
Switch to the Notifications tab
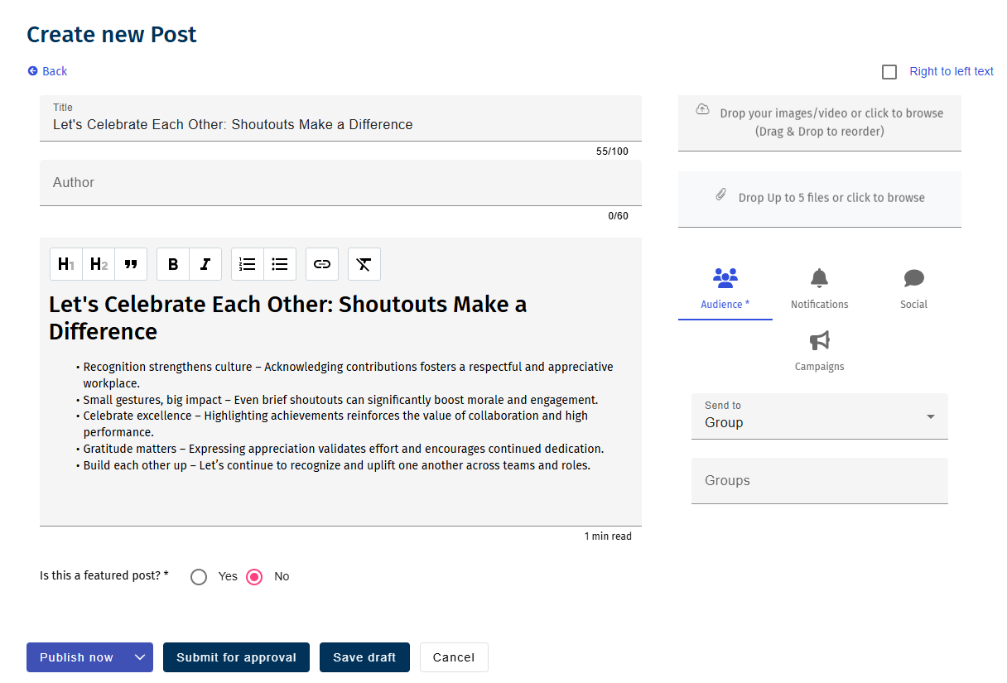[x=819, y=289]
